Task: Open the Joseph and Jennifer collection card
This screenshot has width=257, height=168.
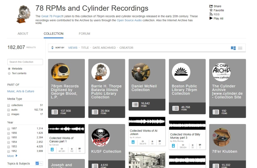Action: coord(66,164)
